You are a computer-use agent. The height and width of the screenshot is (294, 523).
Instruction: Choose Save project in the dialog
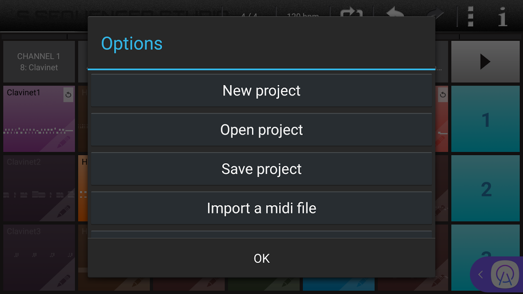(x=261, y=169)
